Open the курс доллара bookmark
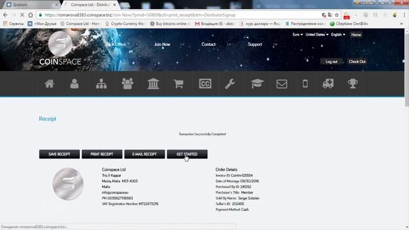This screenshot has height=230, width=409. coord(260,24)
